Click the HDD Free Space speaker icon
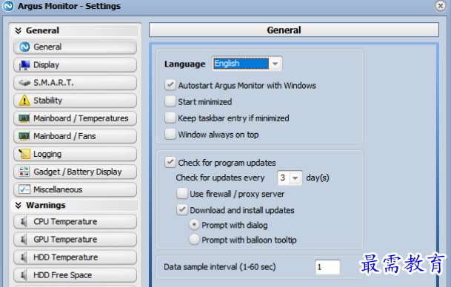 24,275
